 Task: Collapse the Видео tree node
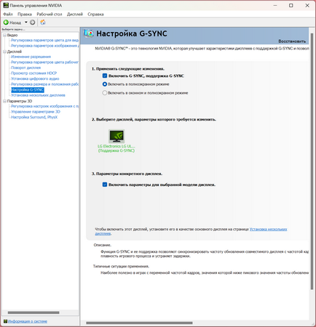click(x=4, y=36)
